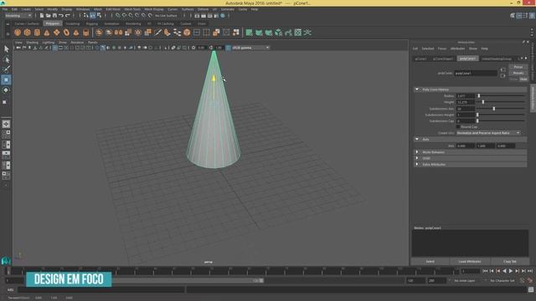This screenshot has width=536, height=301.
Task: Switch to the initialShadingGroup tab
Action: click(x=497, y=59)
